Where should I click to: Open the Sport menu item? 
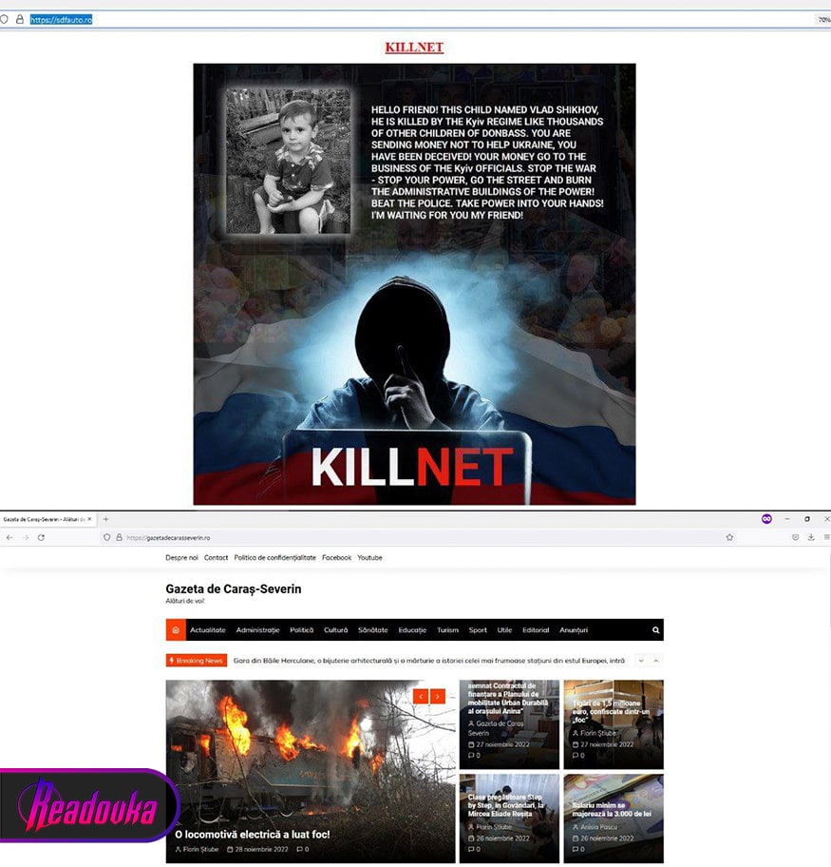click(x=478, y=629)
